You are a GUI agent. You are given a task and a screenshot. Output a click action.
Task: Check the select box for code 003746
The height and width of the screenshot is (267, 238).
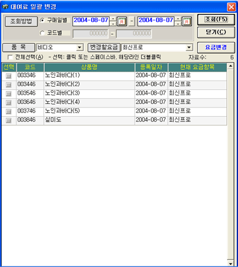(x=9, y=112)
